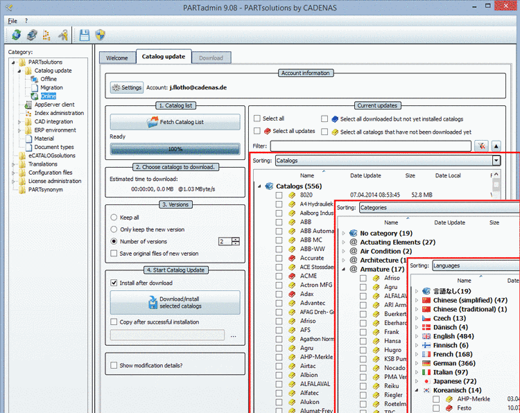The image size is (520, 413).
Task: Click the red catalog icon next to ACME
Action: (x=292, y=276)
